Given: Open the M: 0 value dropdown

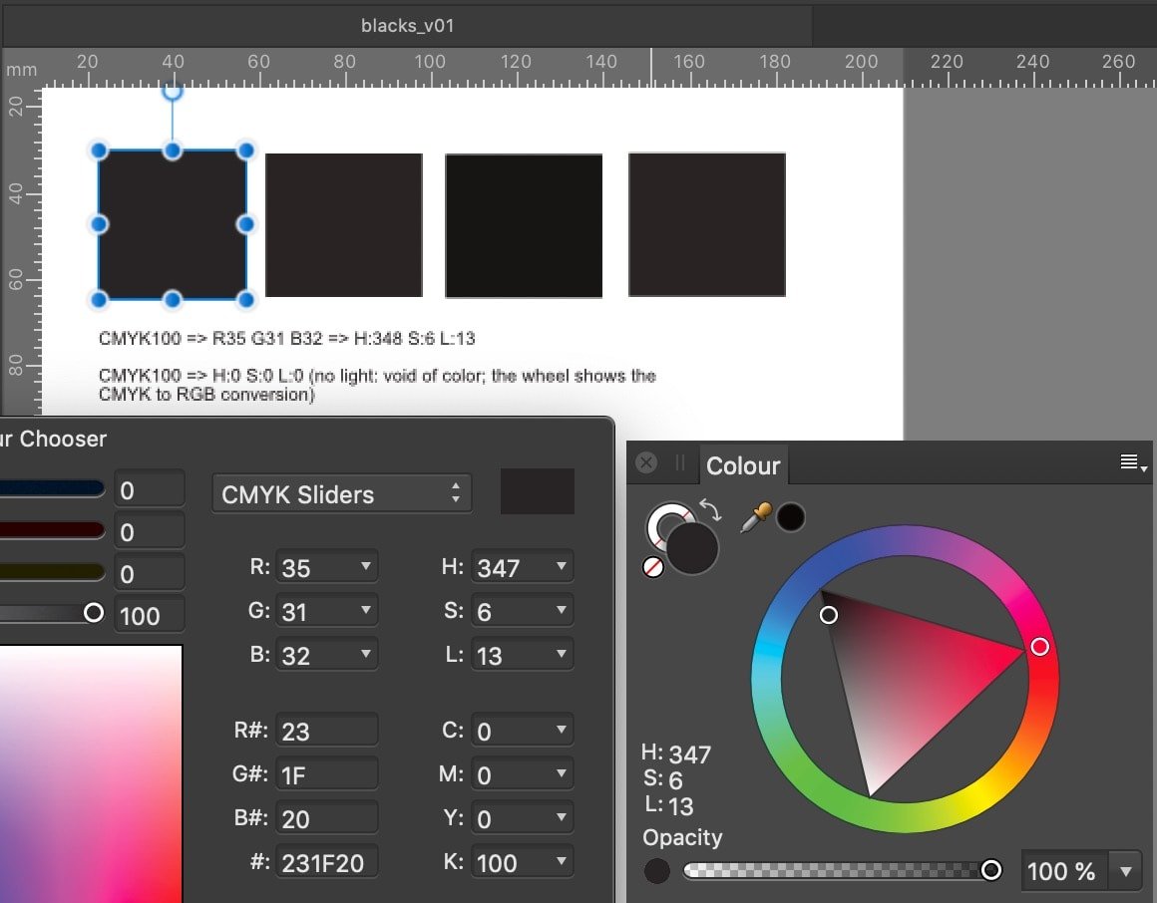Looking at the screenshot, I should tap(562, 774).
